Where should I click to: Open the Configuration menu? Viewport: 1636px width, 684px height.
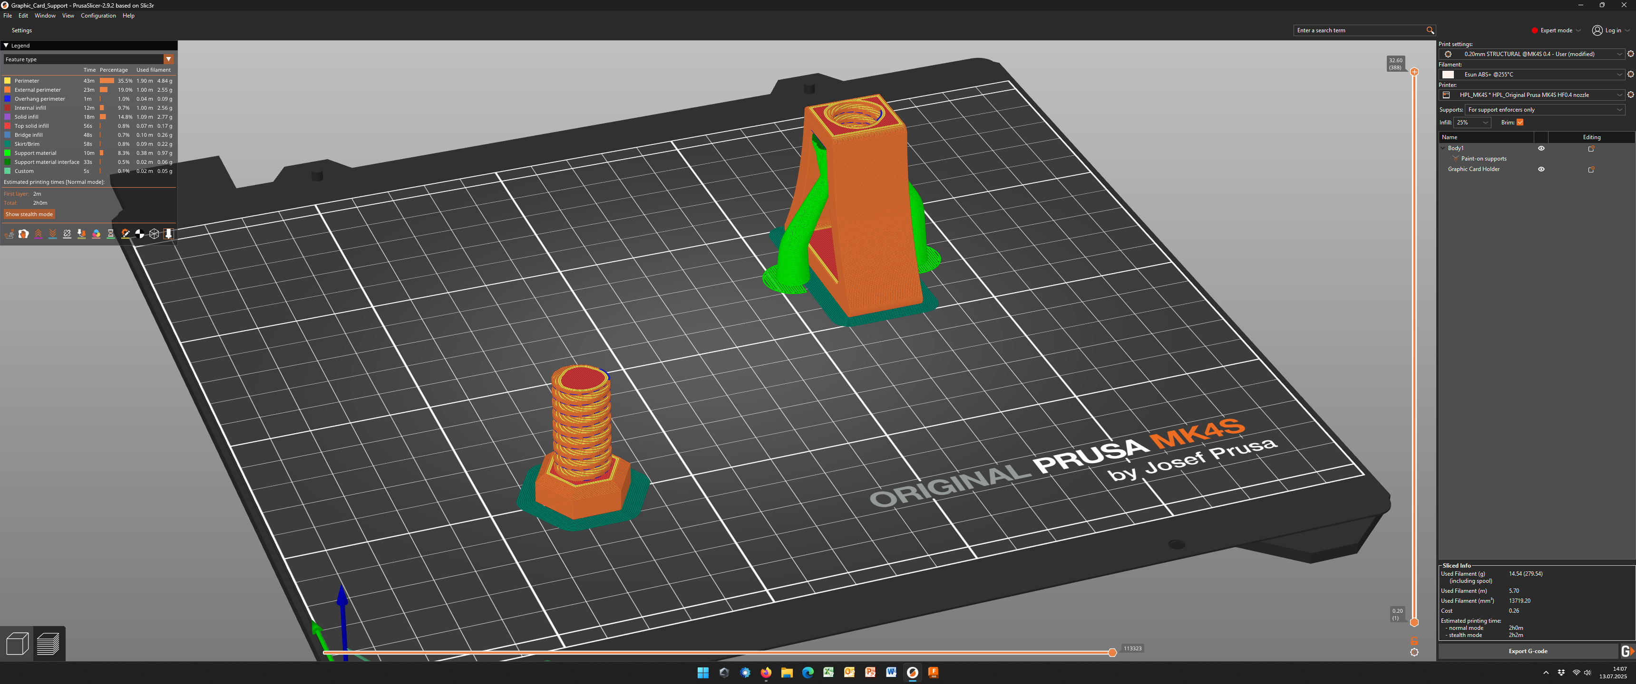point(98,16)
